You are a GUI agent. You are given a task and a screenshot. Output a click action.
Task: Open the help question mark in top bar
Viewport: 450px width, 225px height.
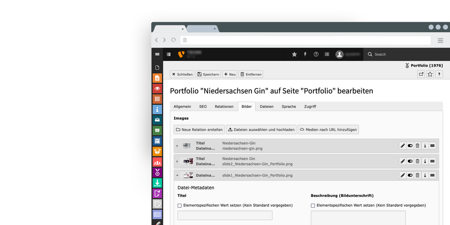[x=316, y=54]
